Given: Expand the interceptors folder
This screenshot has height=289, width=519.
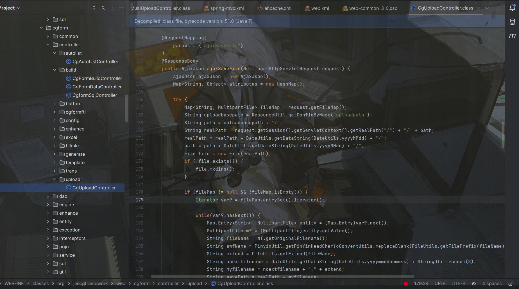Looking at the screenshot, I should (48, 238).
